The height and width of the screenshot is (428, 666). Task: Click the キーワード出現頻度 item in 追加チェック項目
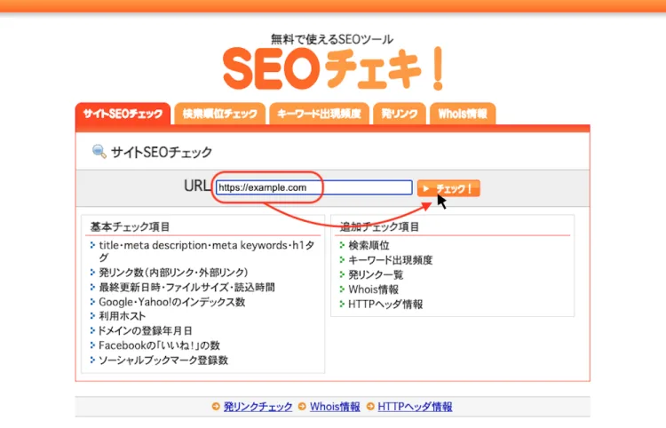click(x=391, y=260)
